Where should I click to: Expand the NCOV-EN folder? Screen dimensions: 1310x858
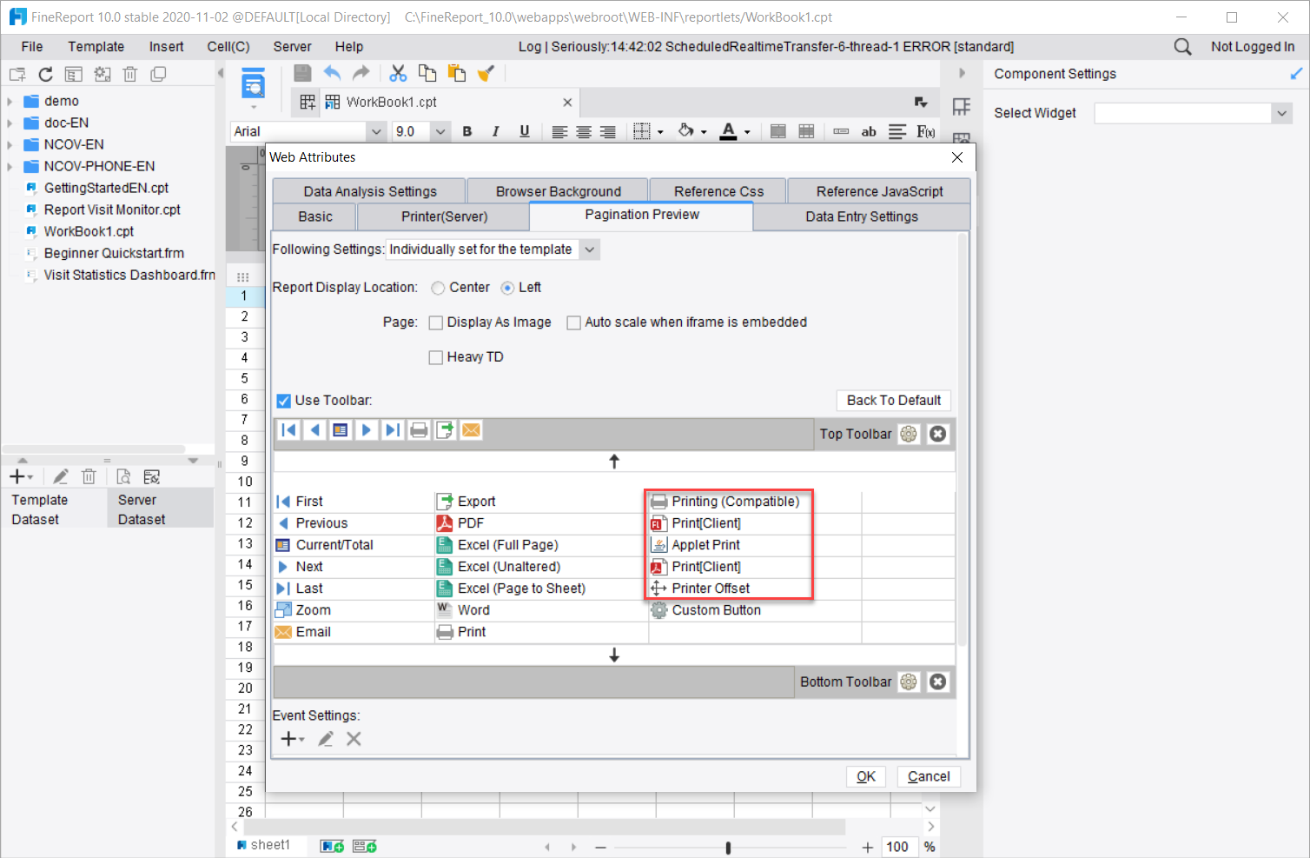tap(10, 145)
